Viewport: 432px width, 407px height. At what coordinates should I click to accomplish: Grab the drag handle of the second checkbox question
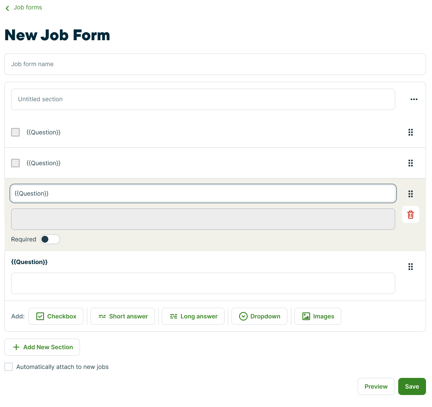(x=411, y=163)
